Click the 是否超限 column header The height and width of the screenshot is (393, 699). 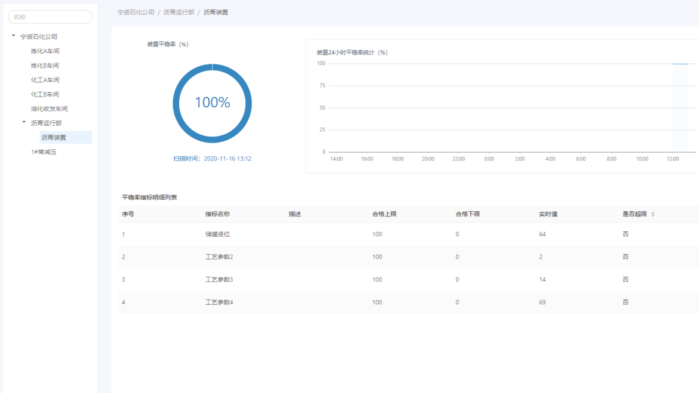pyautogui.click(x=634, y=214)
